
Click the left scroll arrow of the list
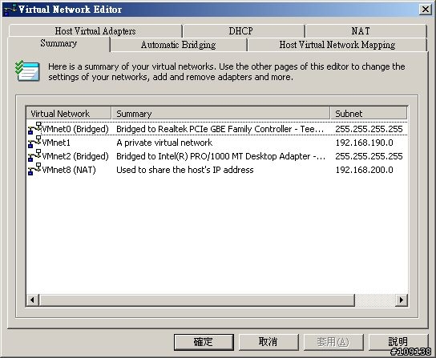click(x=33, y=300)
